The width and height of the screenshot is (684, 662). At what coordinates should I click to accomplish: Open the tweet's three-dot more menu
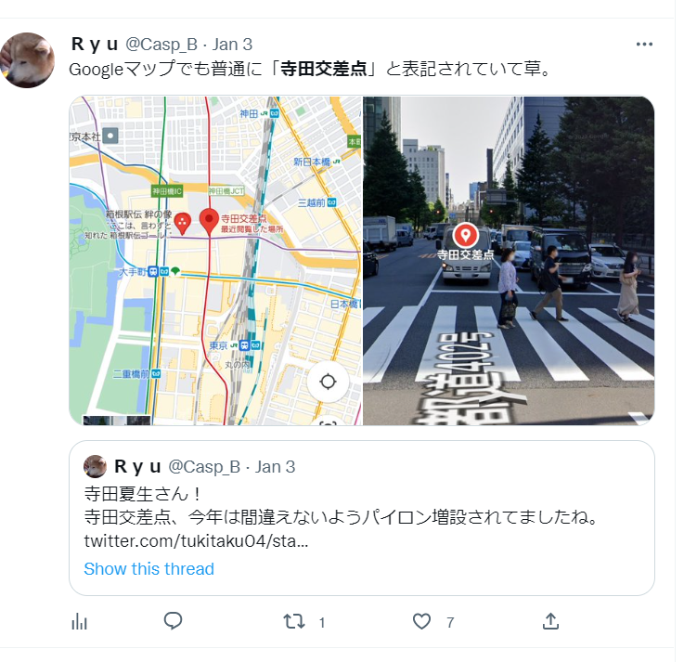click(x=644, y=45)
